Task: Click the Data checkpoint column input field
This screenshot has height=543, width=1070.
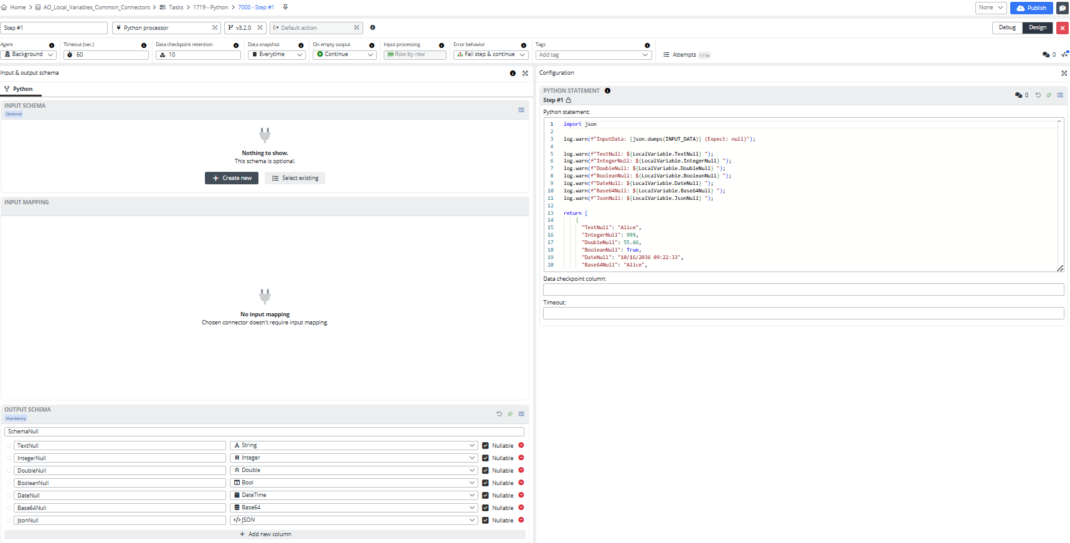Action: pos(803,290)
